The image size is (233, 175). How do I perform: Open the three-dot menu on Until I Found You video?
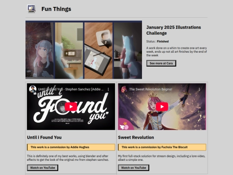(108, 89)
